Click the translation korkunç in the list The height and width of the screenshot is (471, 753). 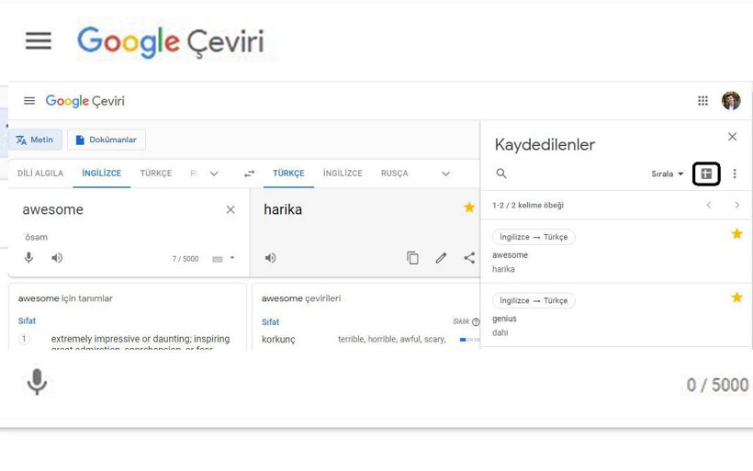(x=278, y=340)
